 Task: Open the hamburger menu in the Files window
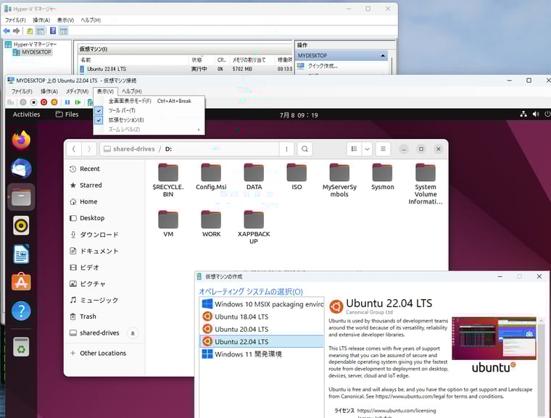(383, 149)
